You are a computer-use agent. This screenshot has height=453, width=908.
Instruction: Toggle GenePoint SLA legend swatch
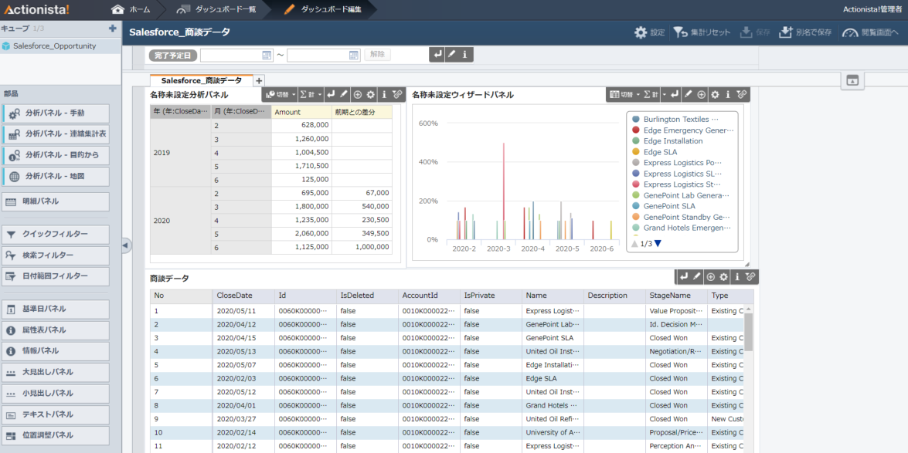click(x=636, y=205)
